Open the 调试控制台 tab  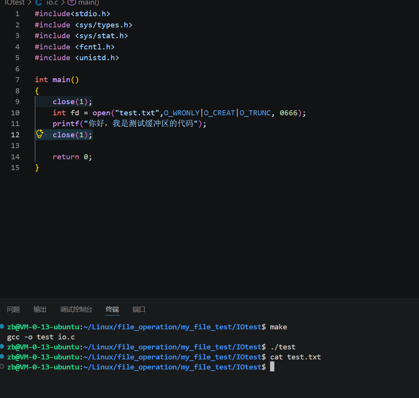pyautogui.click(x=76, y=309)
